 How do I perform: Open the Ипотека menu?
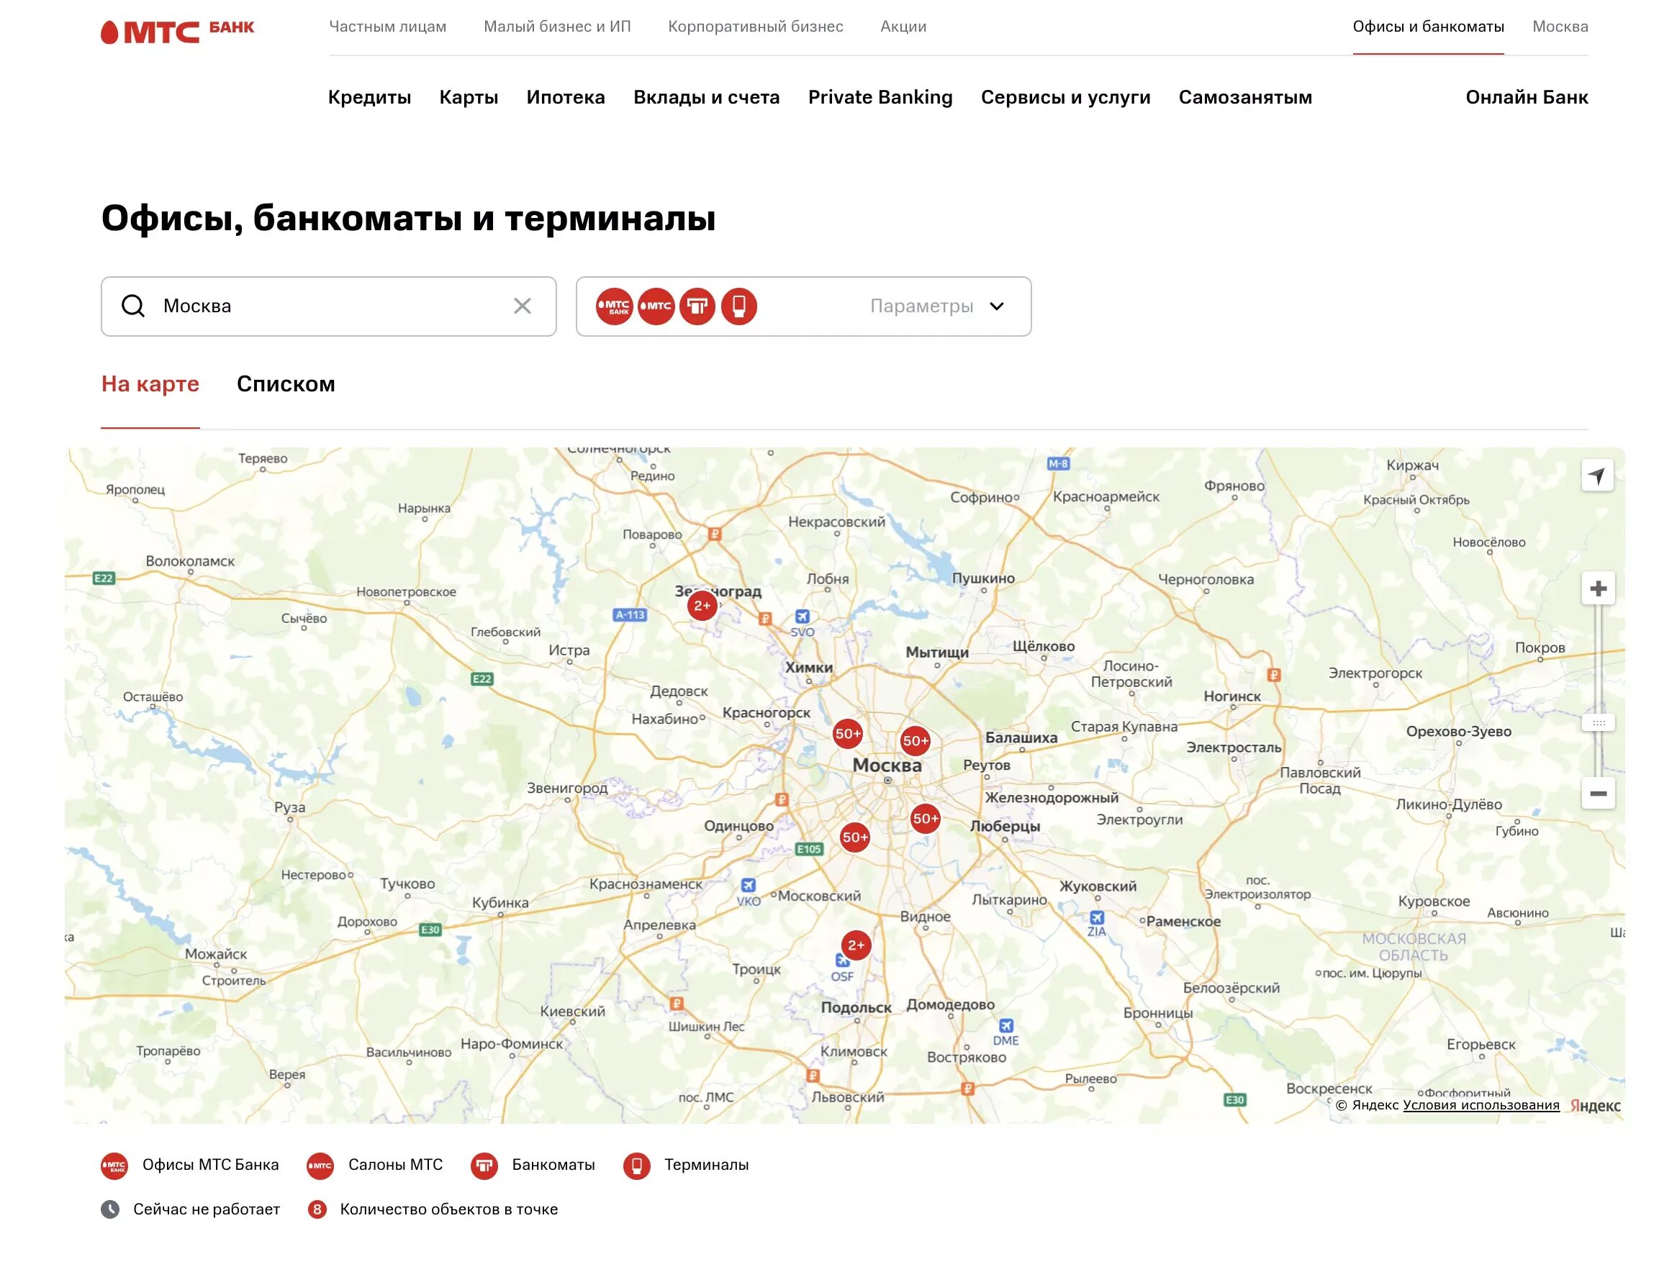coord(566,97)
